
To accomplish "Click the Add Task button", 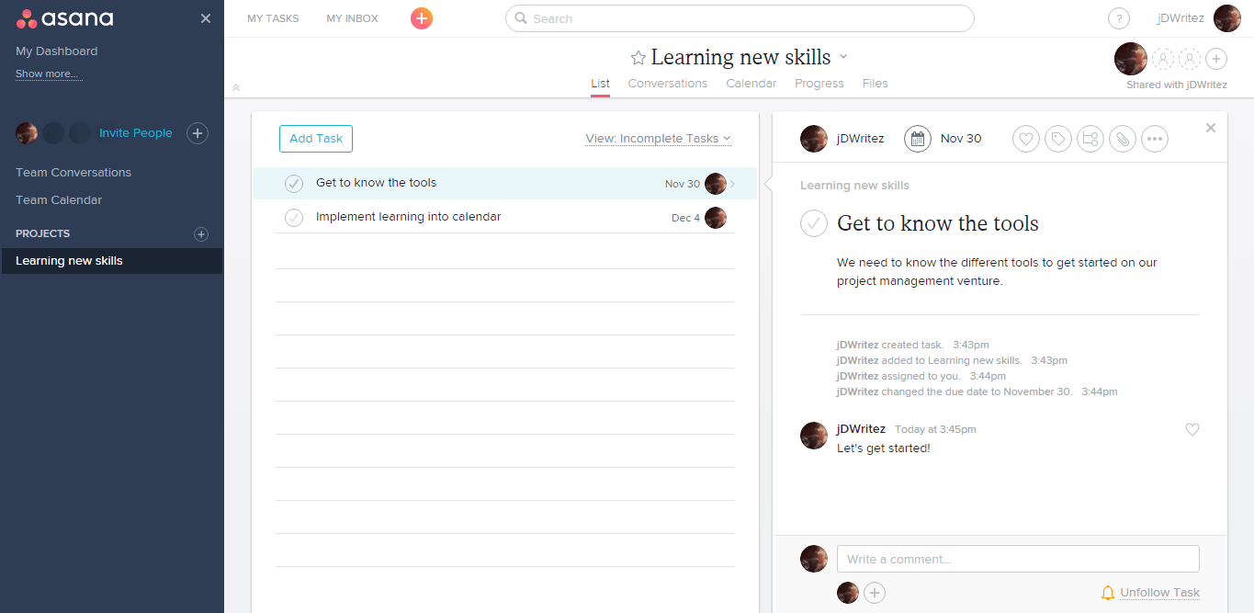I will [x=316, y=139].
